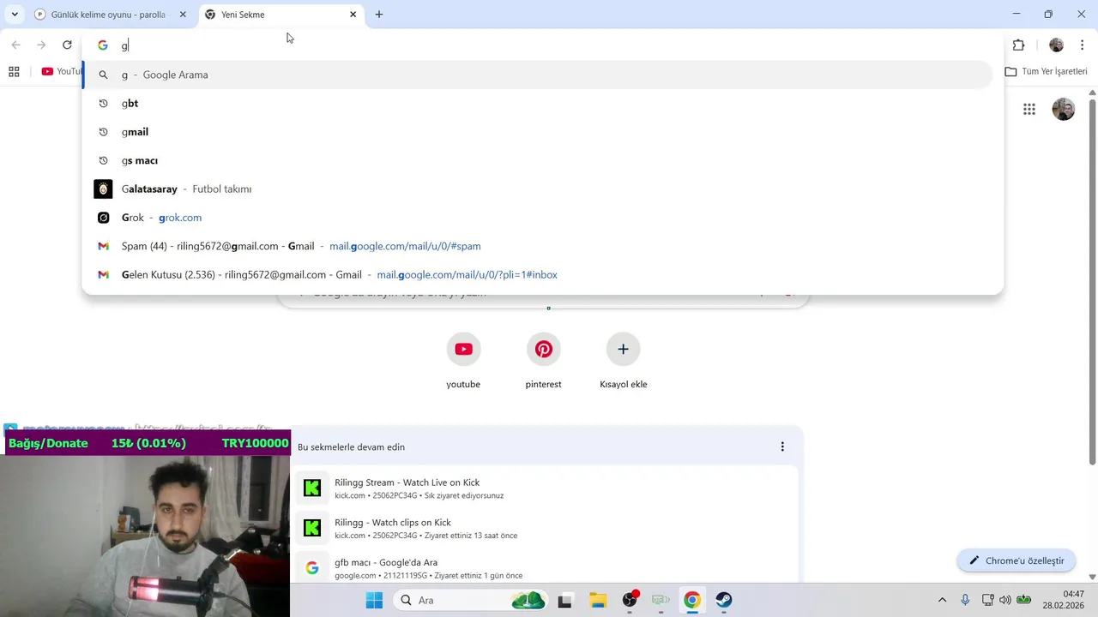1098x617 pixels.
Task: Open Chrome icon on the taskbar
Action: pyautogui.click(x=692, y=600)
